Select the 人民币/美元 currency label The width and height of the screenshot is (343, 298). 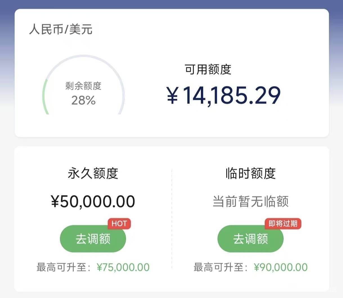pyautogui.click(x=61, y=30)
